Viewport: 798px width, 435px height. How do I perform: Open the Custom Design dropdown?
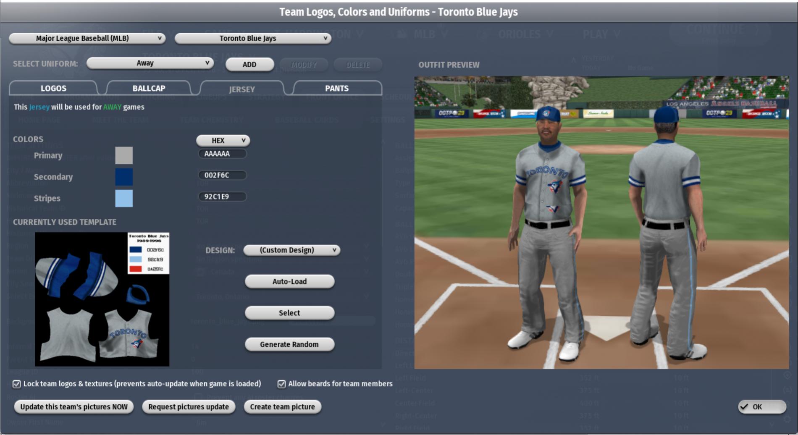point(292,250)
